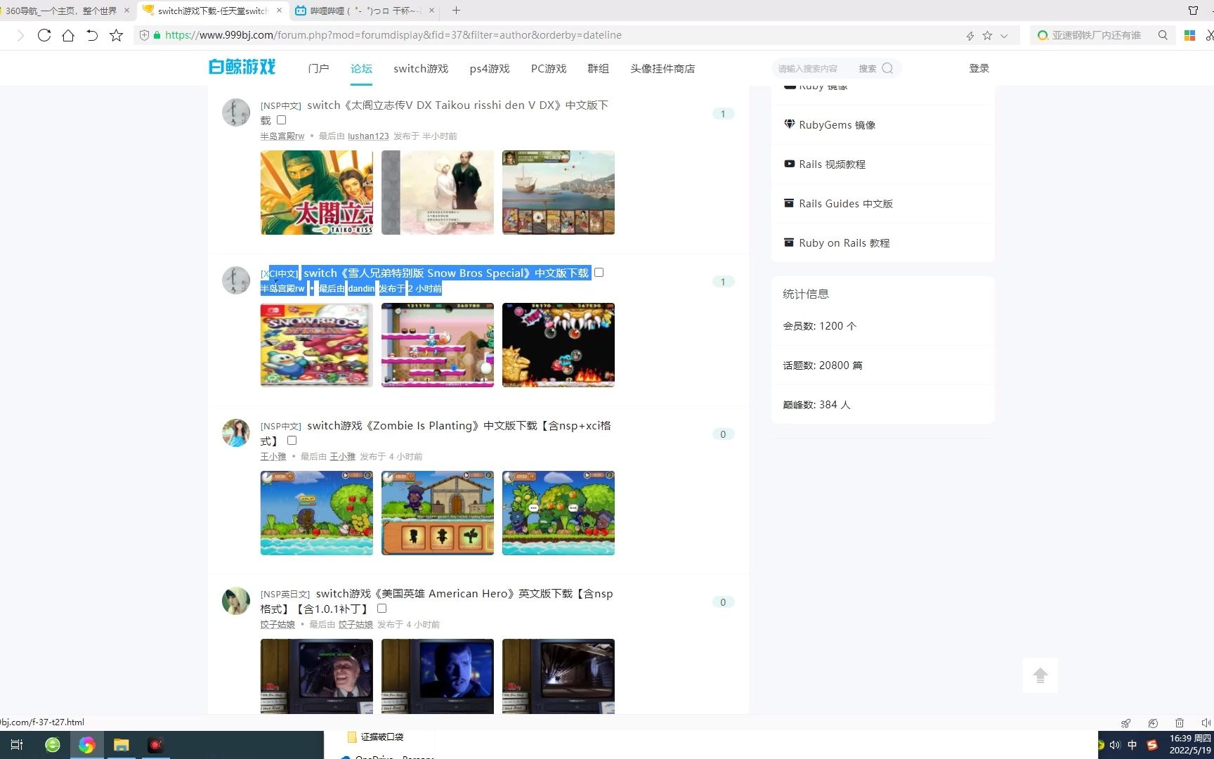Click the system tray volume icon
This screenshot has width=1214, height=759.
click(x=1115, y=745)
